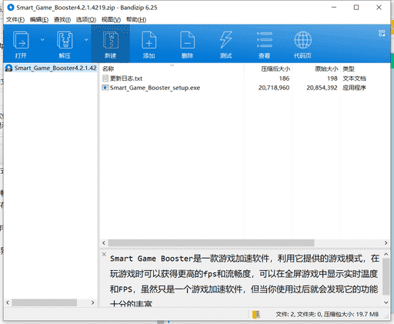Open the View (视图) menu
The image size is (394, 324).
tap(111, 20)
